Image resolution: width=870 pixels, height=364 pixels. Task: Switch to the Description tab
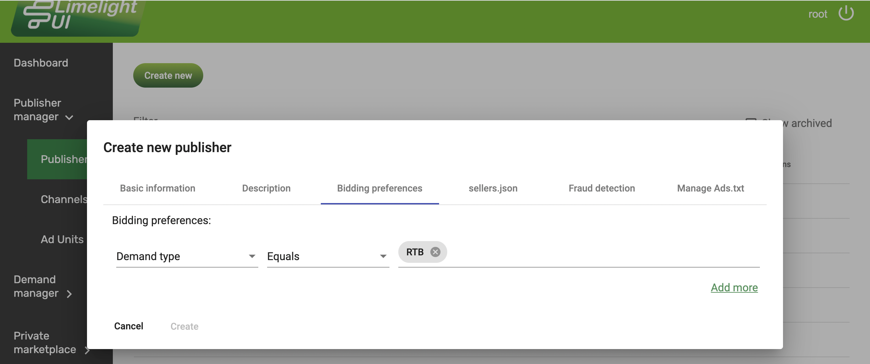tap(266, 188)
